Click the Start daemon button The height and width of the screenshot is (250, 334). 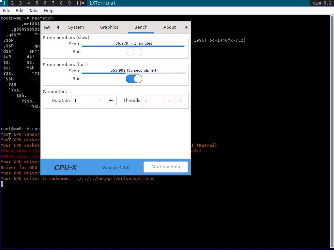(x=166, y=167)
